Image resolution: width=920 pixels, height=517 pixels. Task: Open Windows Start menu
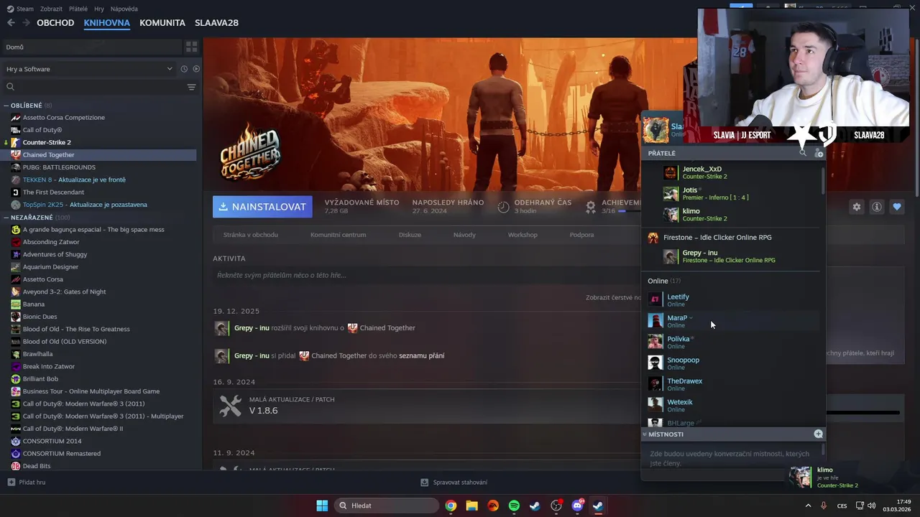click(322, 506)
